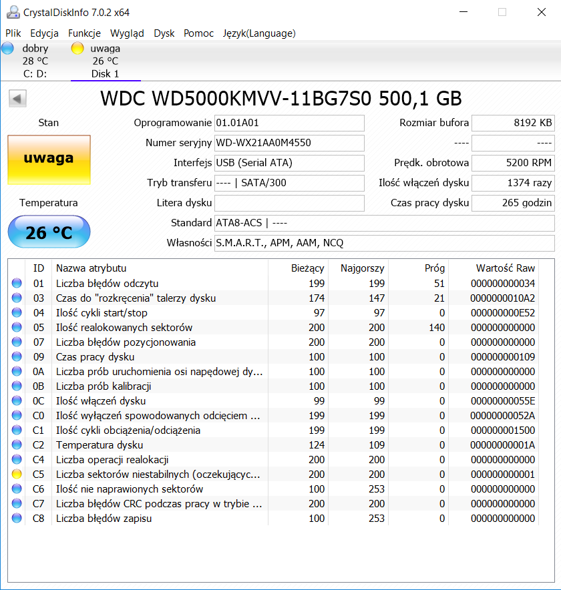This screenshot has height=590, width=561.
Task: Open the Funkcje menu
Action: coord(84,33)
